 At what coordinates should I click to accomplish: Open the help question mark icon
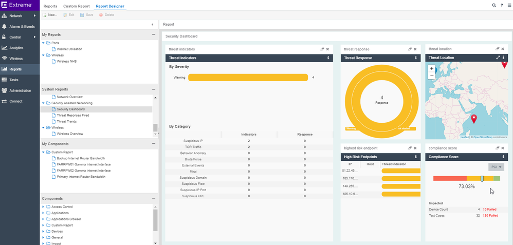click(502, 5)
